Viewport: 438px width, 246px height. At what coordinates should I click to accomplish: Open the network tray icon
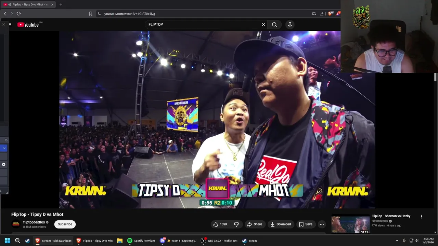point(411,241)
